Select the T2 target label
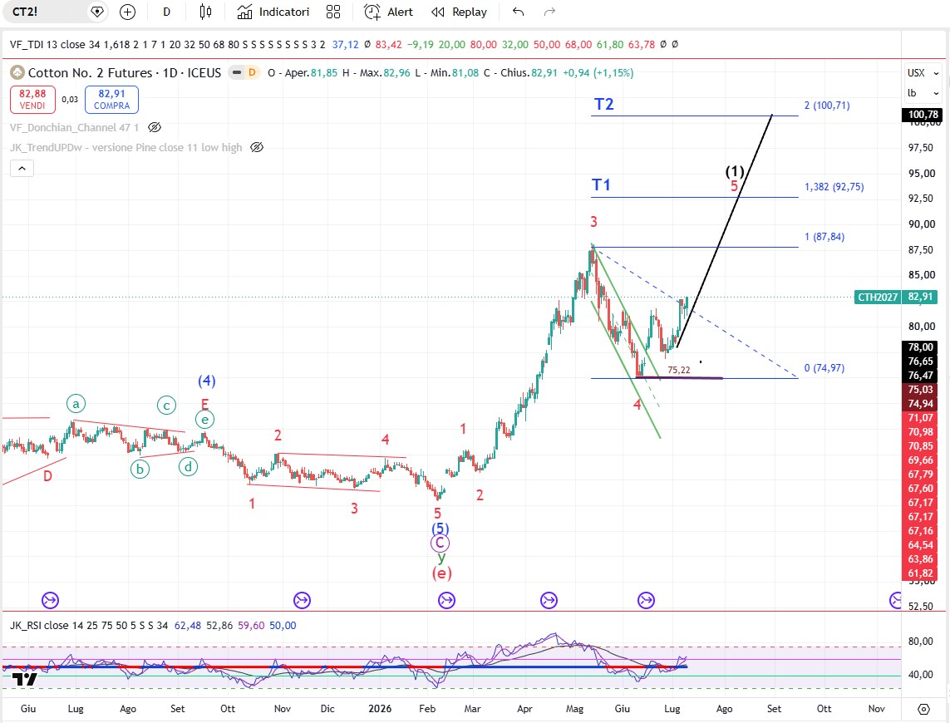This screenshot has width=950, height=723. point(604,104)
